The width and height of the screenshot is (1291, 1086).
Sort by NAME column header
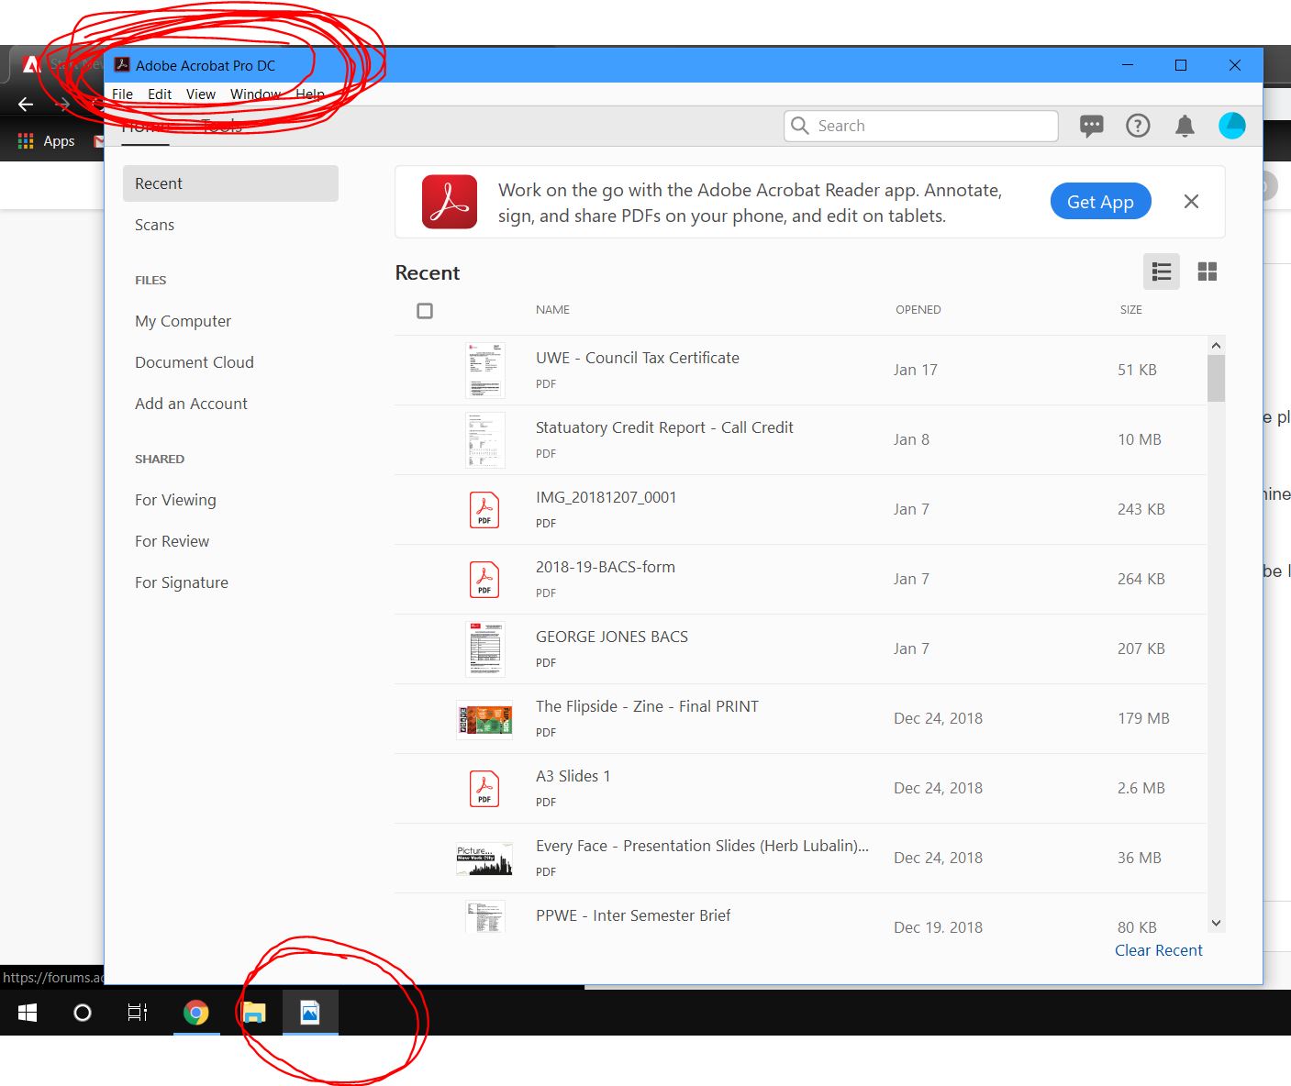pyautogui.click(x=552, y=310)
